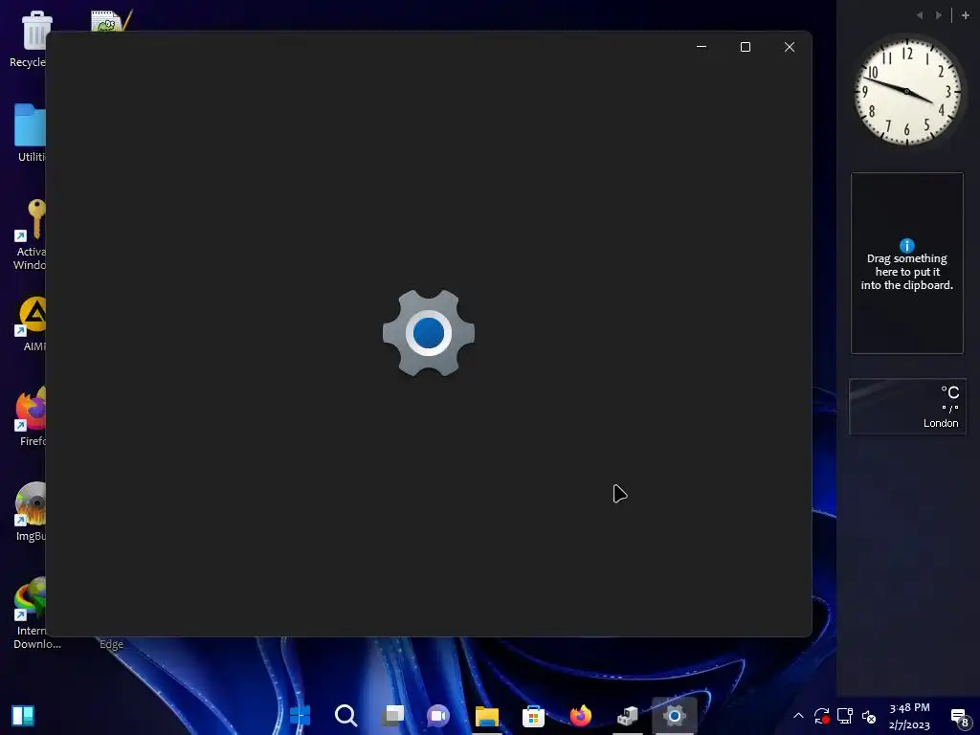Maximize the Settings window

click(745, 47)
